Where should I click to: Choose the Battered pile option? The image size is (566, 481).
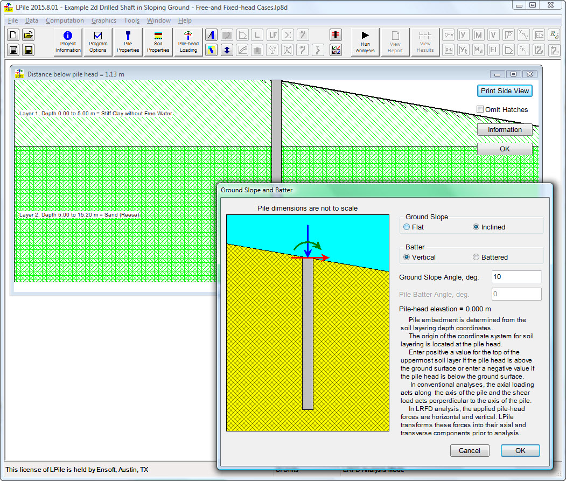pyautogui.click(x=476, y=257)
